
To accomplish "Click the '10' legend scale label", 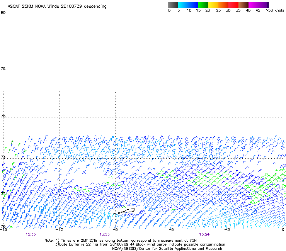I will [189, 10].
